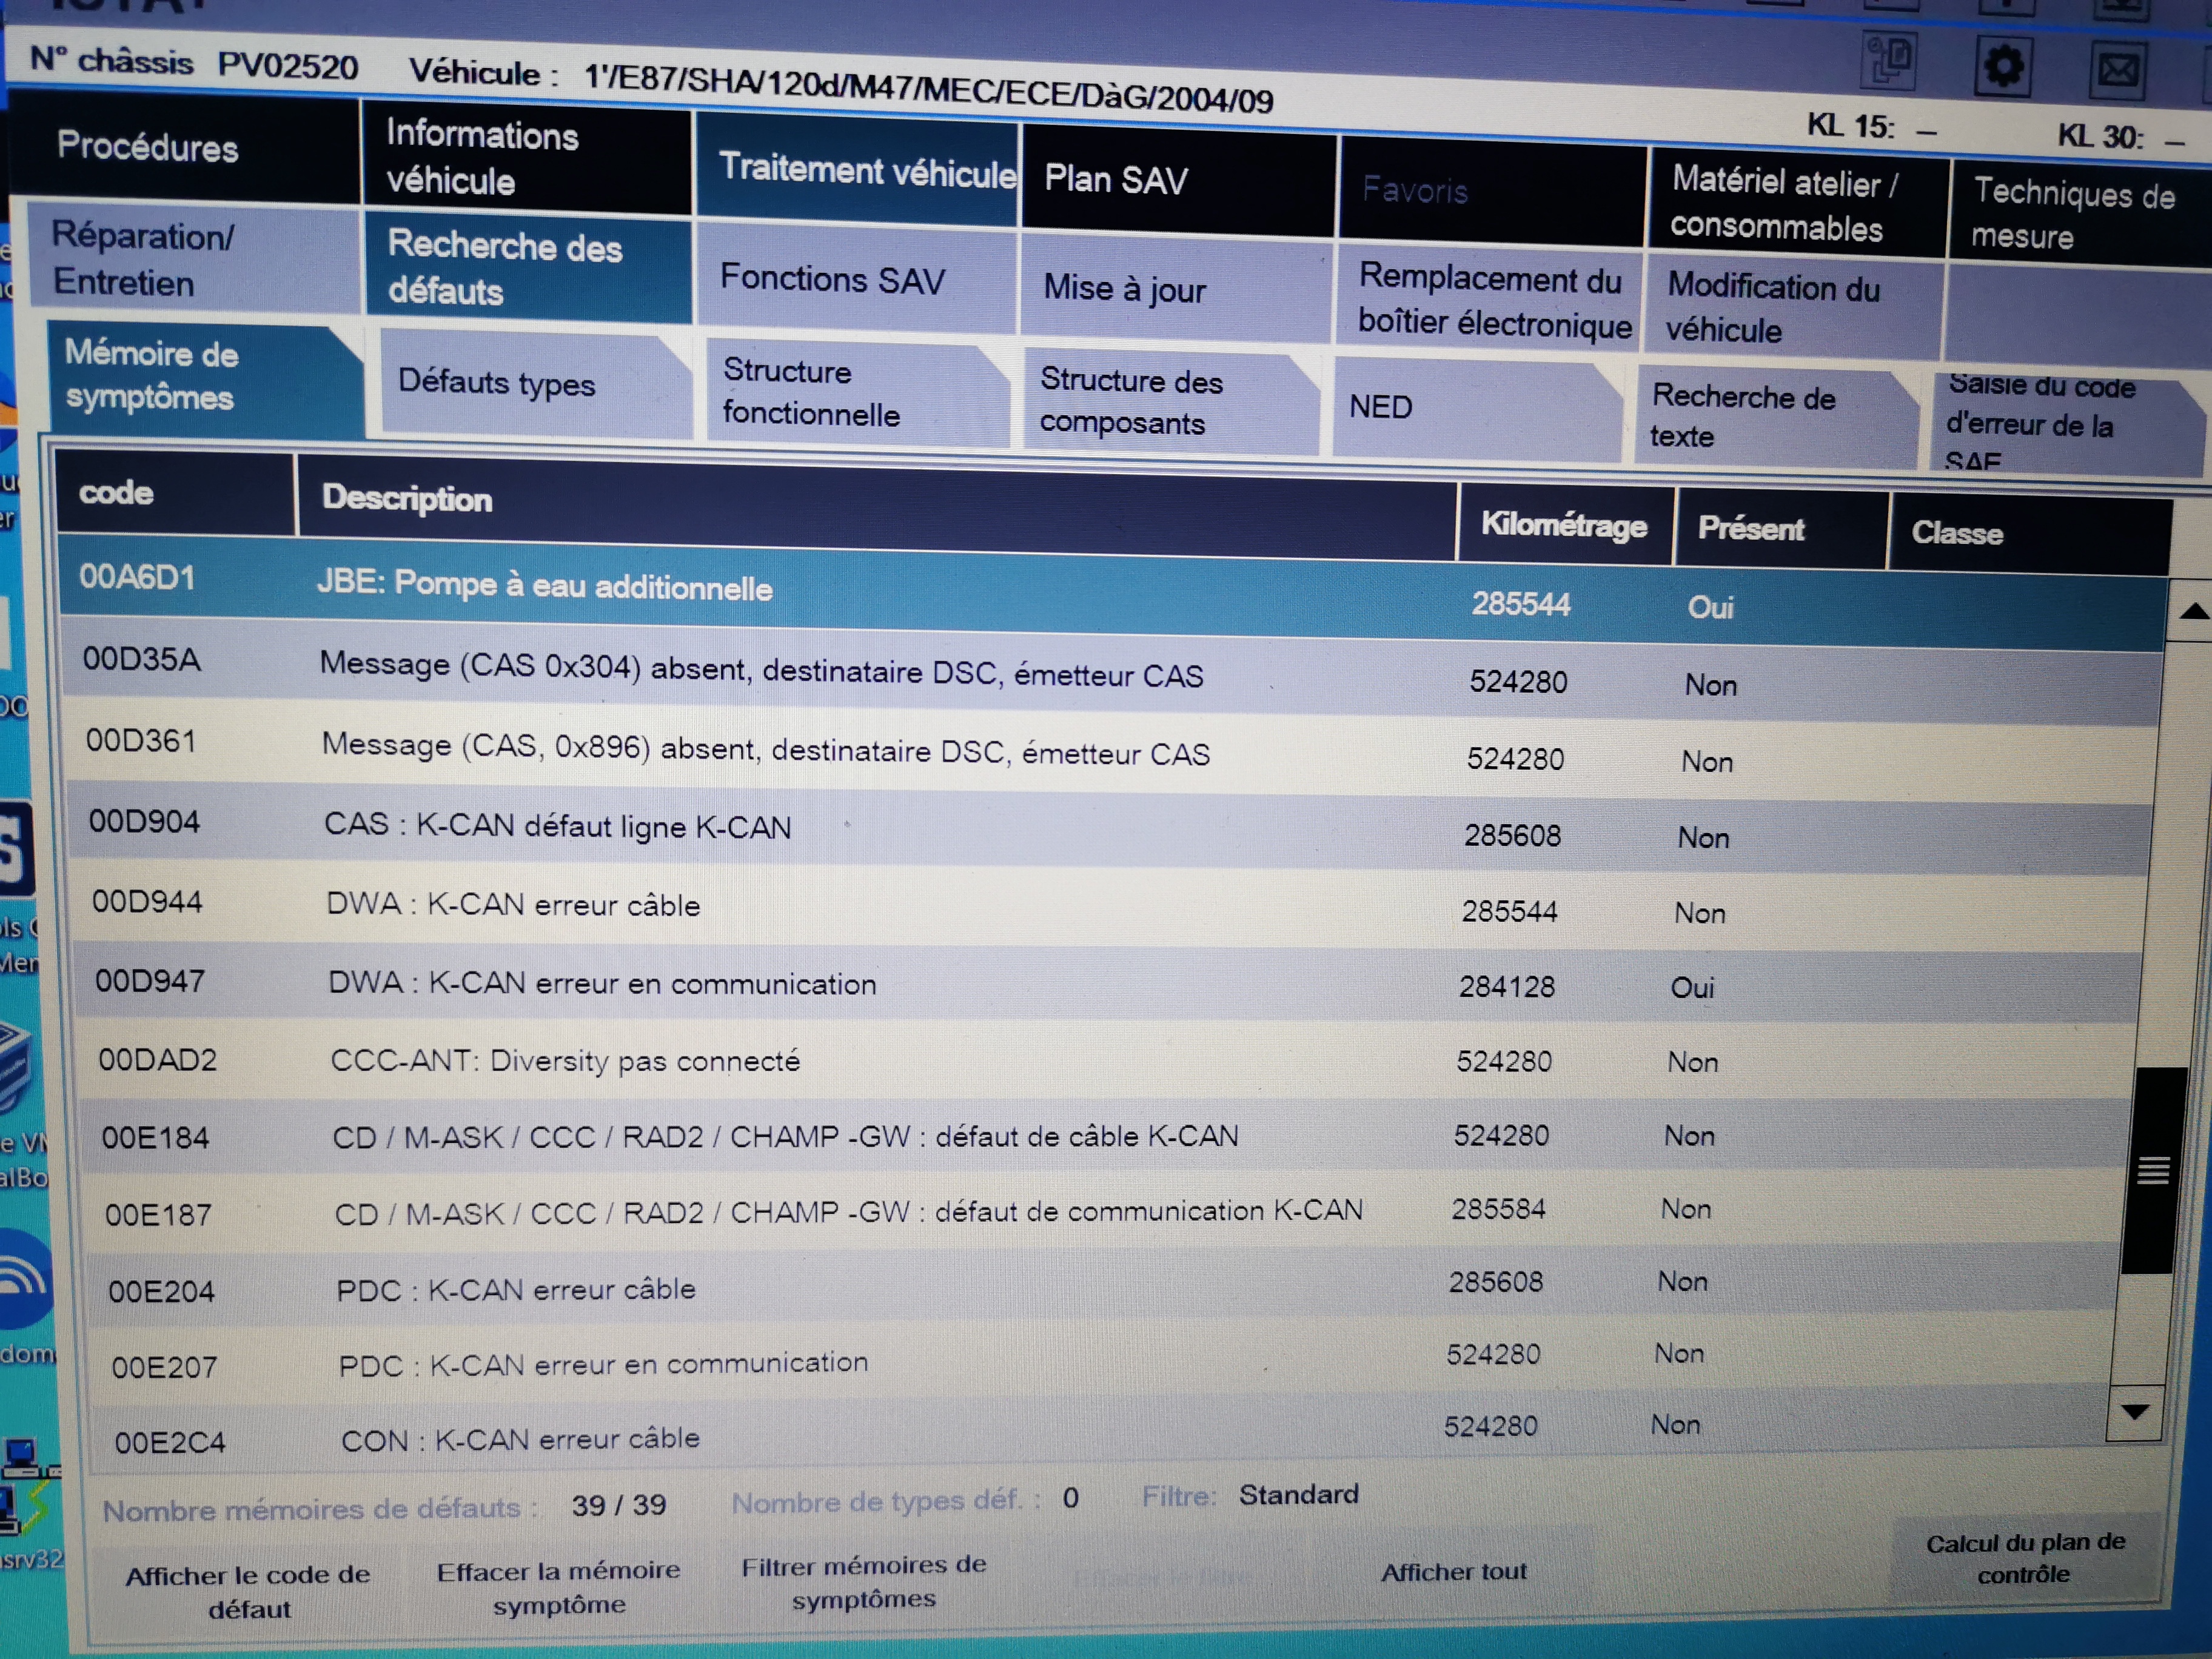Viewport: 2212px width, 1659px height.
Task: Switch to Informations véhicule tab
Action: coord(482,158)
